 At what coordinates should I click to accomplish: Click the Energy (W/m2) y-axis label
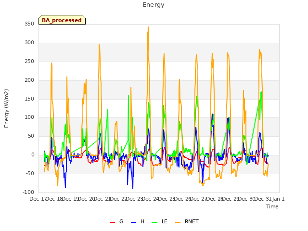click(x=6, y=108)
